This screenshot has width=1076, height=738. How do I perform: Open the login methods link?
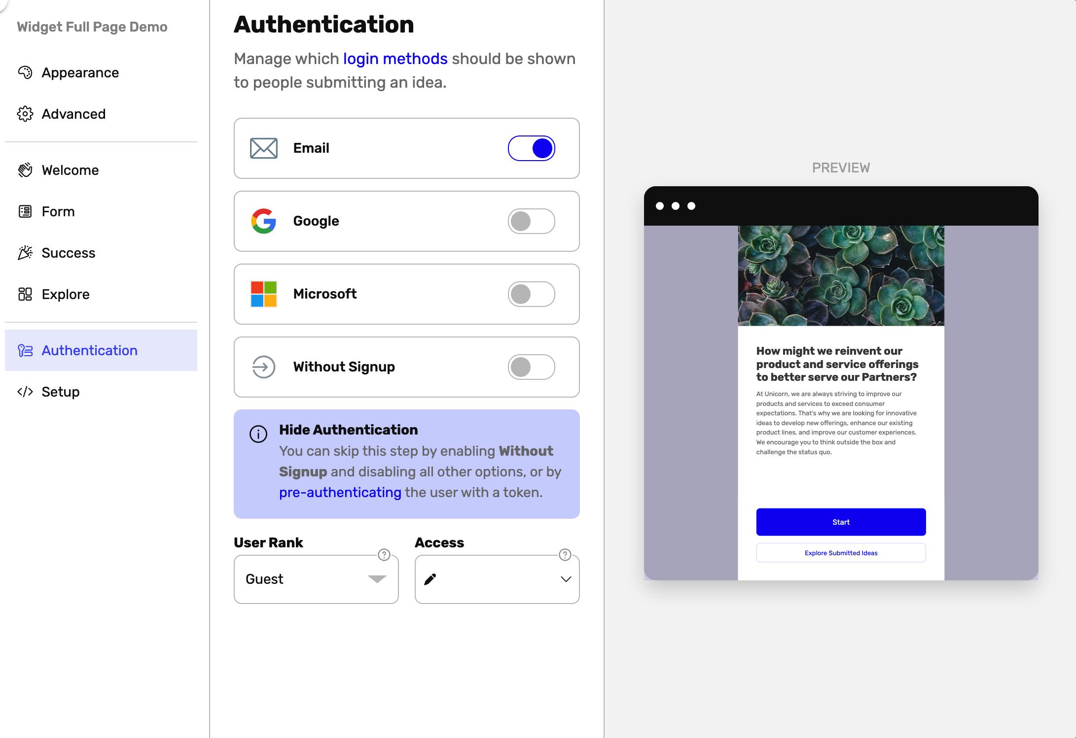tap(395, 58)
